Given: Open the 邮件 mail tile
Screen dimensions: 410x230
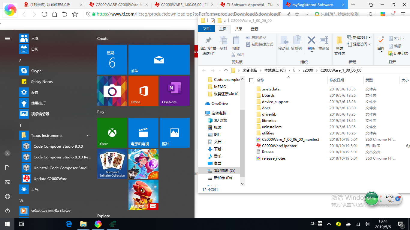Looking at the screenshot, I should pos(159,60).
